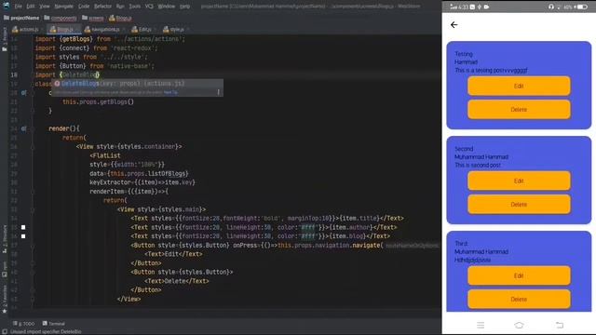Viewport: 596px width, 335px height.
Task: Tap the back arrow in phone app
Action: pos(454,25)
